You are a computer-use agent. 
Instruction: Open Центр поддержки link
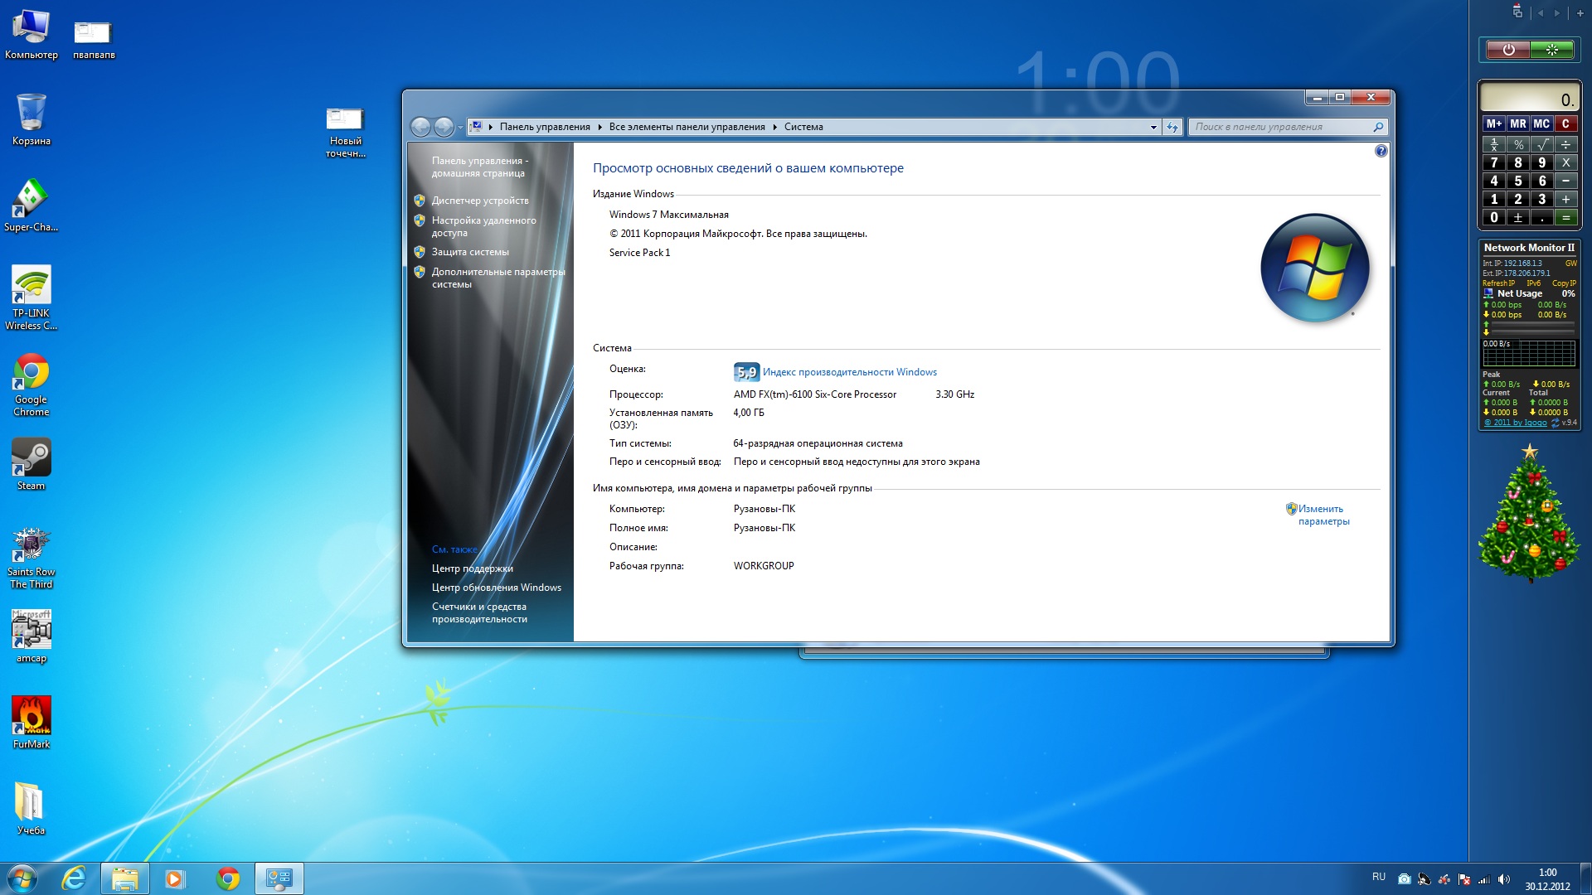[x=472, y=568]
